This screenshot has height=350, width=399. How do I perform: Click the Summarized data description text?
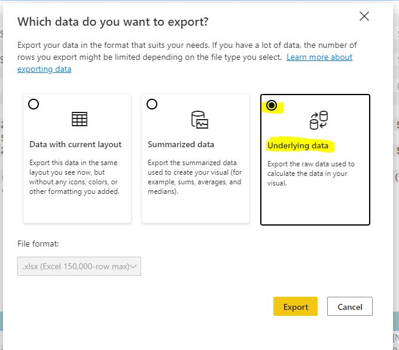click(x=194, y=176)
